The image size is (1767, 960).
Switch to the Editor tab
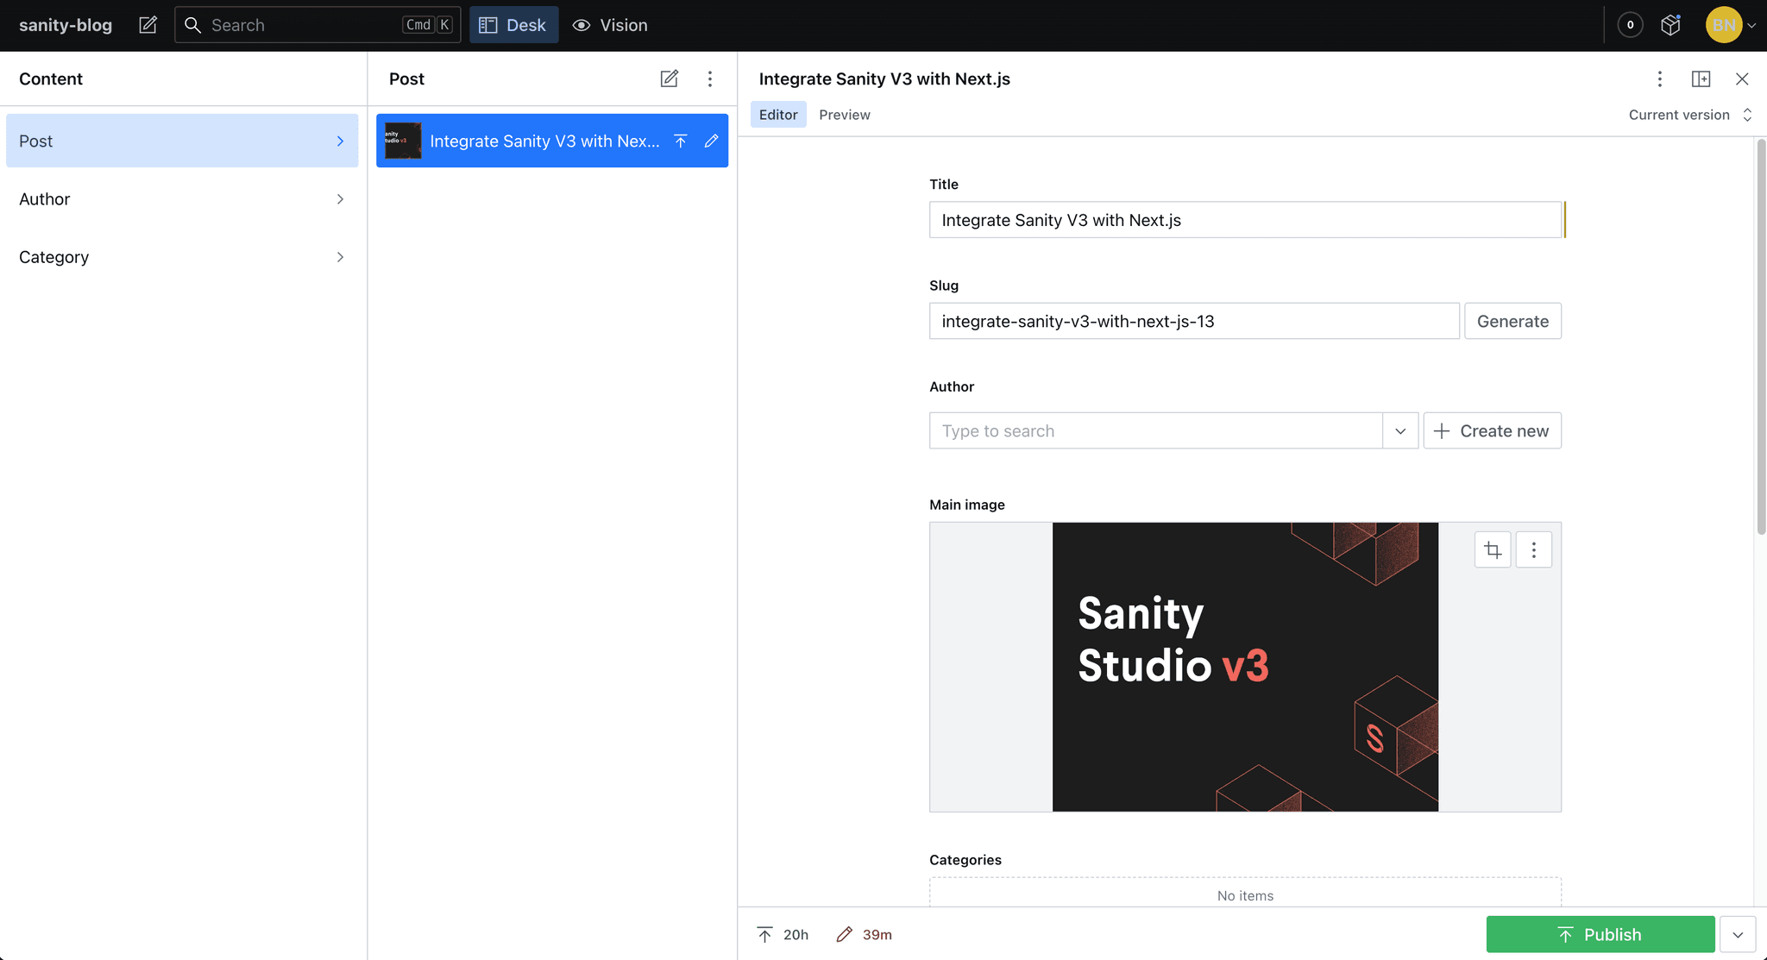778,115
